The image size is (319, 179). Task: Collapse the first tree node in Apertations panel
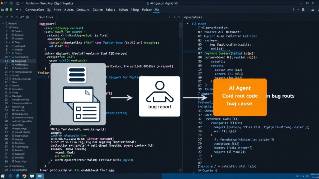pos(187,24)
